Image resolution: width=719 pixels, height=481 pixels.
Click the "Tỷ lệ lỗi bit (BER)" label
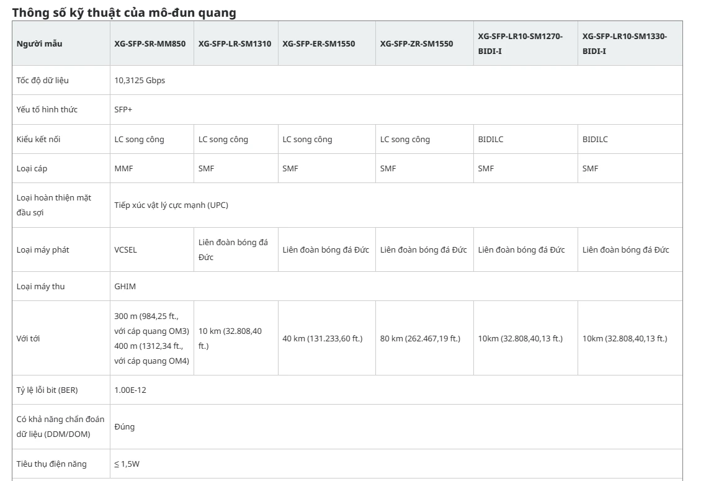[47, 390]
